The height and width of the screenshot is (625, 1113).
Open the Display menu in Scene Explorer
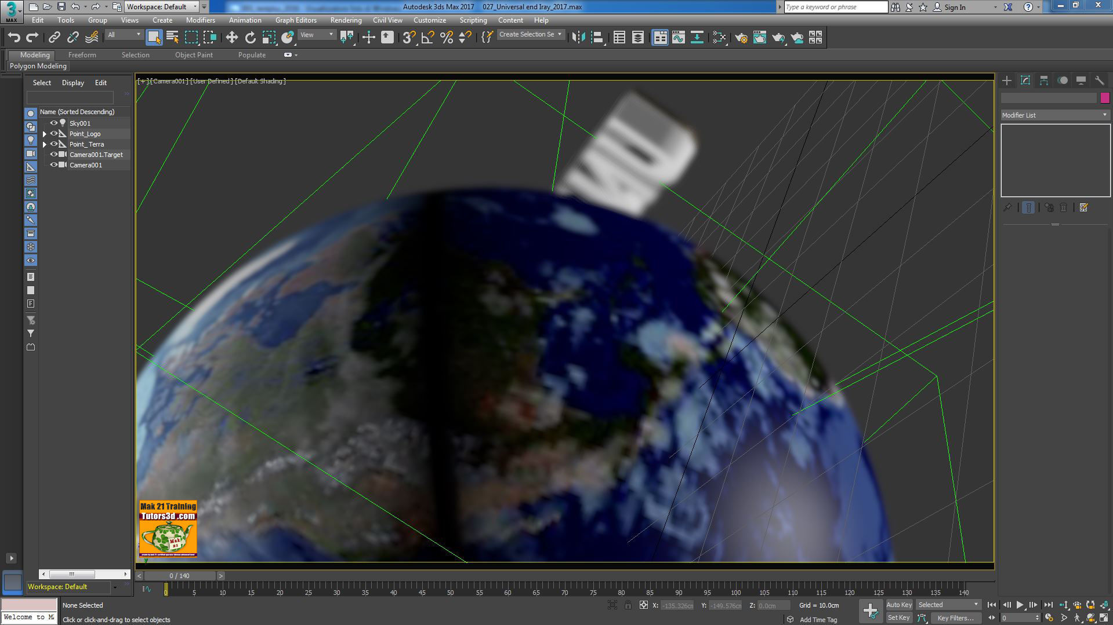point(73,82)
